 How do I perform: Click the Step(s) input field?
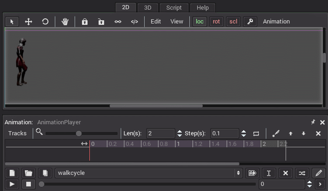[224, 133]
